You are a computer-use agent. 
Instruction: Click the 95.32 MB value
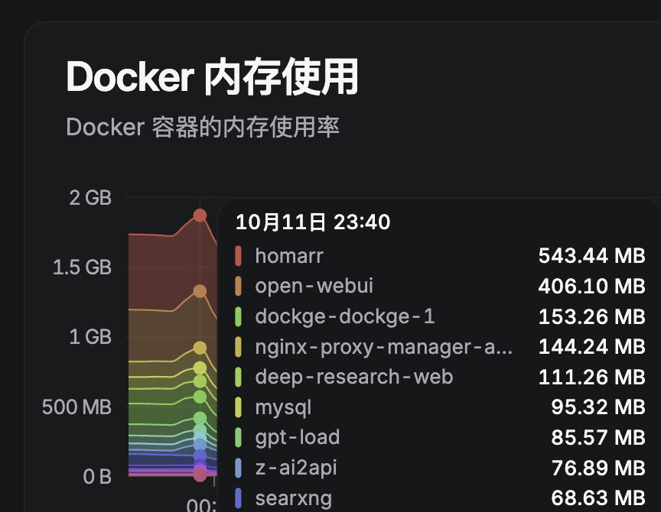(598, 407)
